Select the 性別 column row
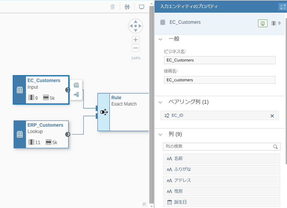287x208 pixels. pyautogui.click(x=222, y=191)
